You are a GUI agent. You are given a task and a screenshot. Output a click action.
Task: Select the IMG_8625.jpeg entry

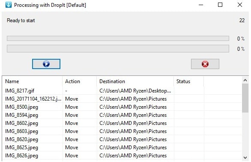[21, 148]
